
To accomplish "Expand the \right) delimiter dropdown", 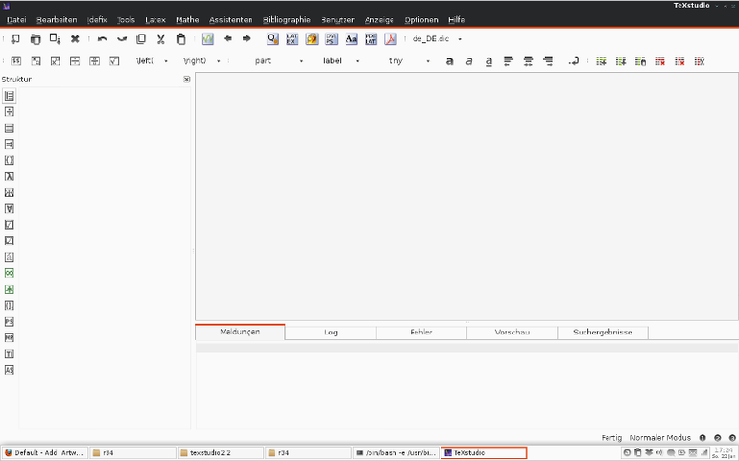I will [x=202, y=61].
